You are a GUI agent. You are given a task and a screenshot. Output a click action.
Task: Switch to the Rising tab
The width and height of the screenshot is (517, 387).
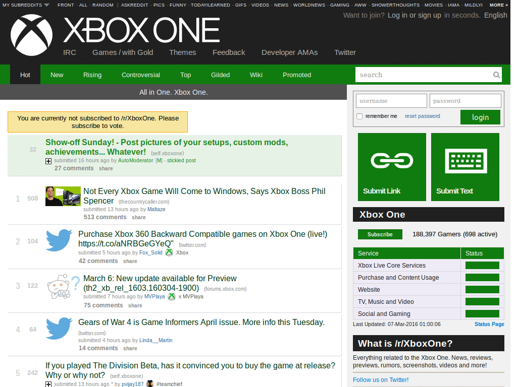pos(92,75)
